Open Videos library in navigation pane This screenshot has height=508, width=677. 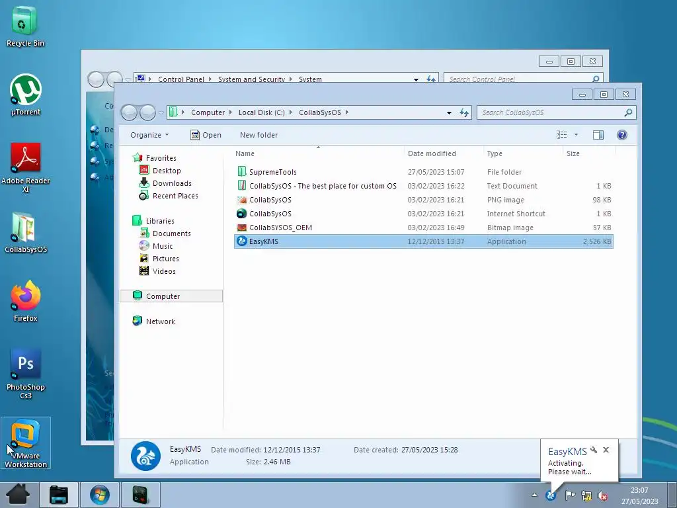tap(164, 271)
